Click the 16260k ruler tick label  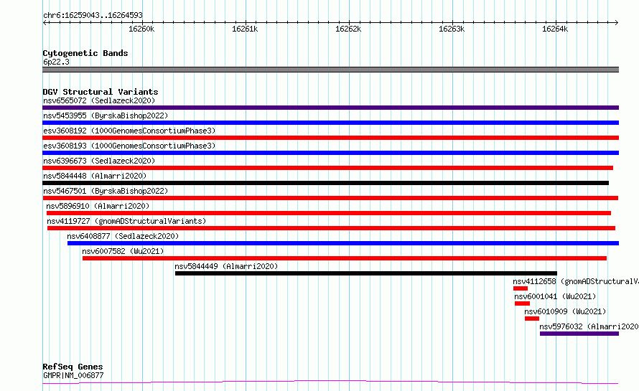point(141,29)
